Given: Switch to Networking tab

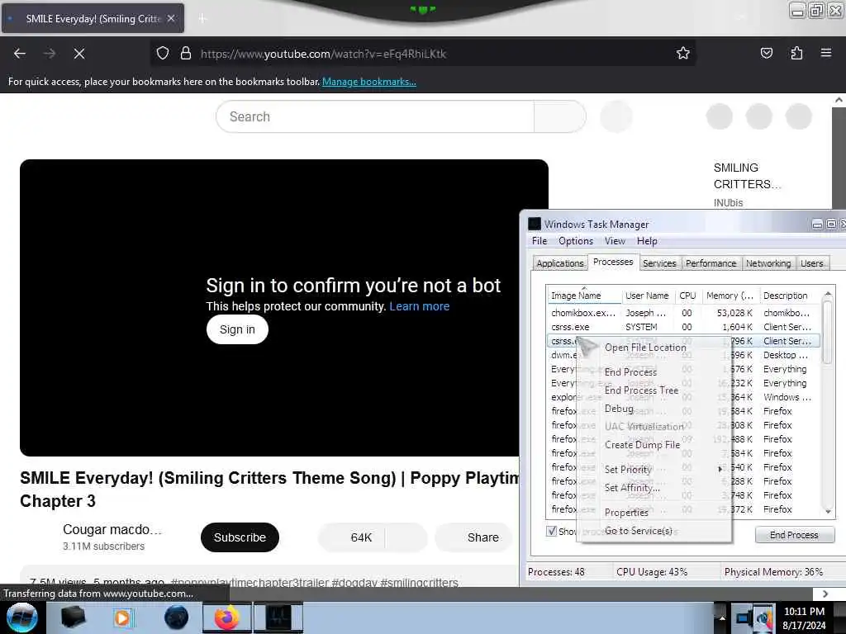Looking at the screenshot, I should pos(768,263).
